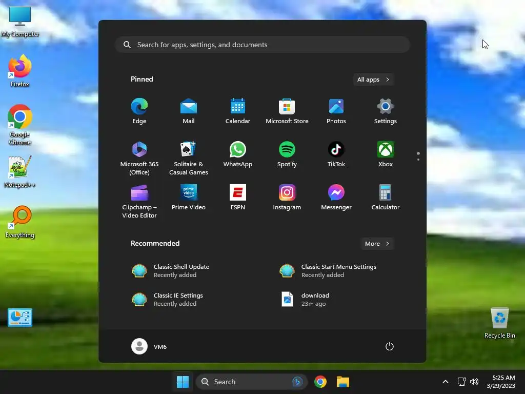Click the Bing chat icon in taskbar search
The width and height of the screenshot is (525, 394).
coord(297,382)
